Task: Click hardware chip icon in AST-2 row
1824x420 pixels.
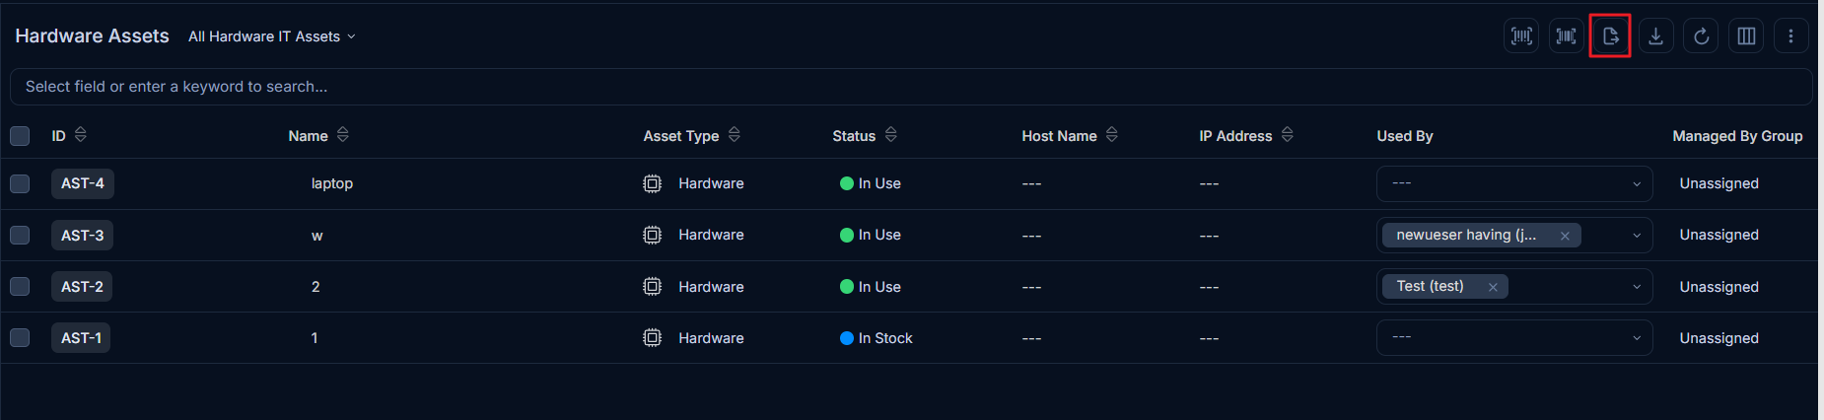Action: 652,286
